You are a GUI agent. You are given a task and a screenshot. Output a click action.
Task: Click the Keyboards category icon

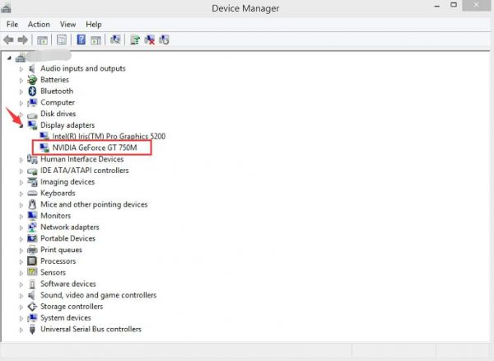[x=32, y=193]
